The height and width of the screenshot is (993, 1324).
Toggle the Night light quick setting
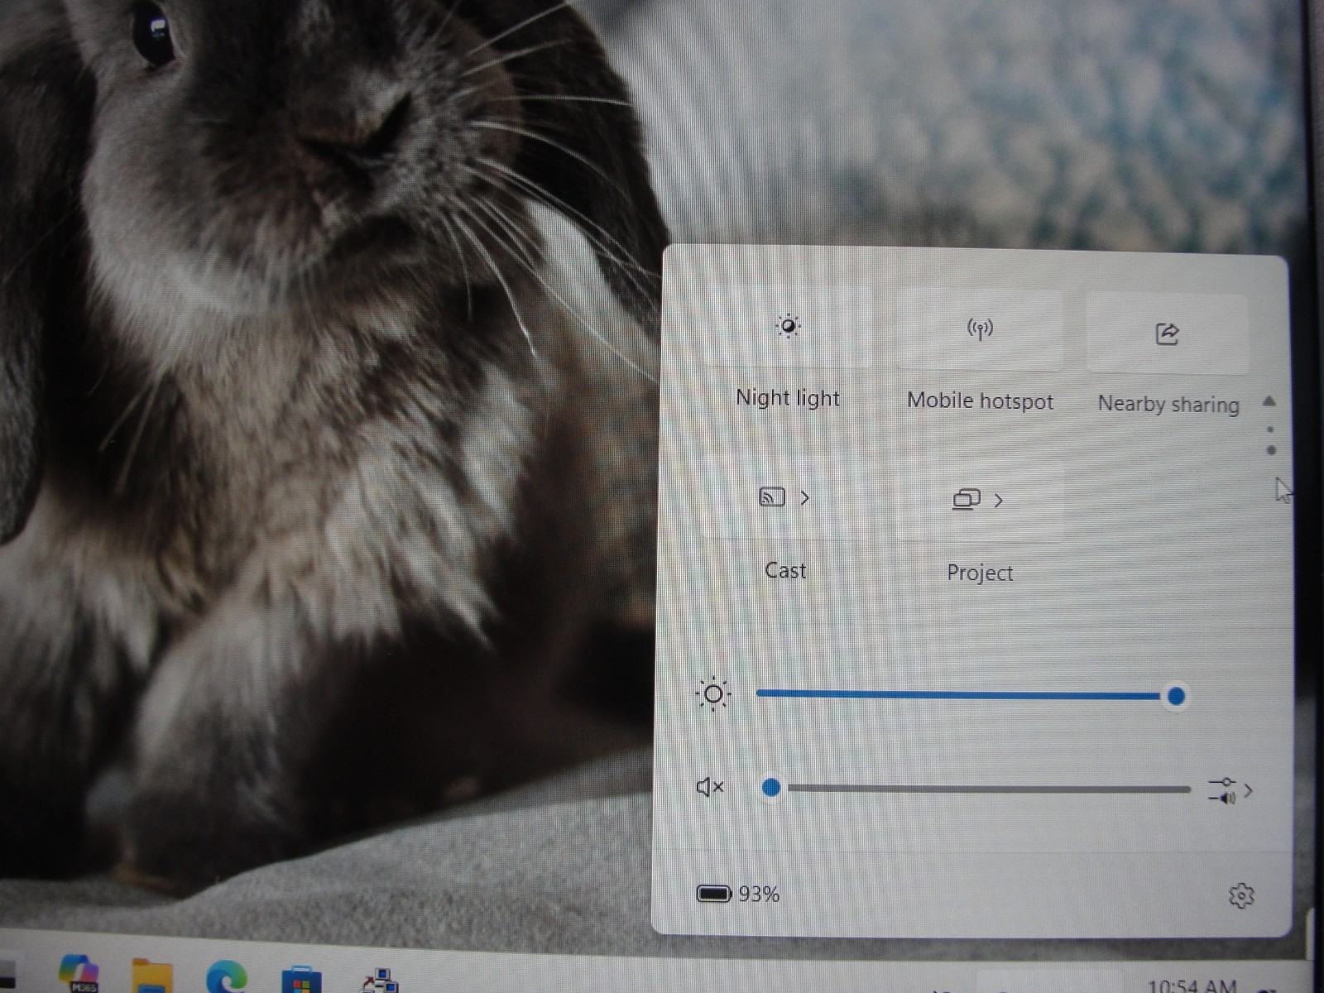point(788,326)
